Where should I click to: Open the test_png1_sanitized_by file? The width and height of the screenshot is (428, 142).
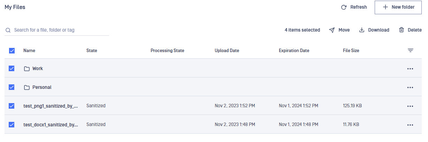[51, 106]
